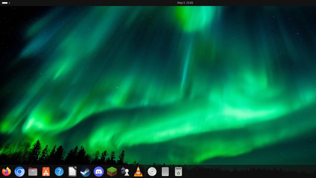Launch the Minecraft grass block icon

pos(112,172)
